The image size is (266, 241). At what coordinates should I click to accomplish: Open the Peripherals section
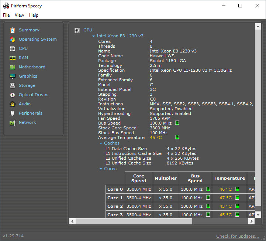click(x=31, y=113)
